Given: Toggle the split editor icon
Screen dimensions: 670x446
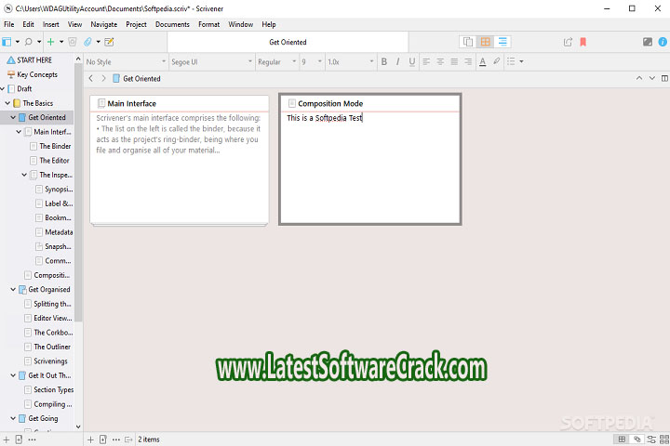Looking at the screenshot, I should coord(664,78).
